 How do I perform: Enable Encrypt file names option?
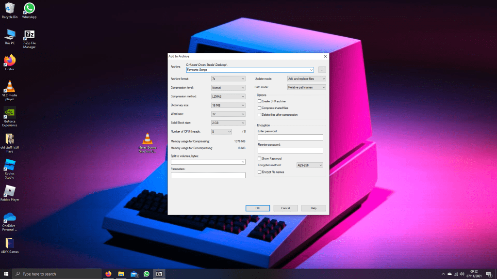[260, 171]
